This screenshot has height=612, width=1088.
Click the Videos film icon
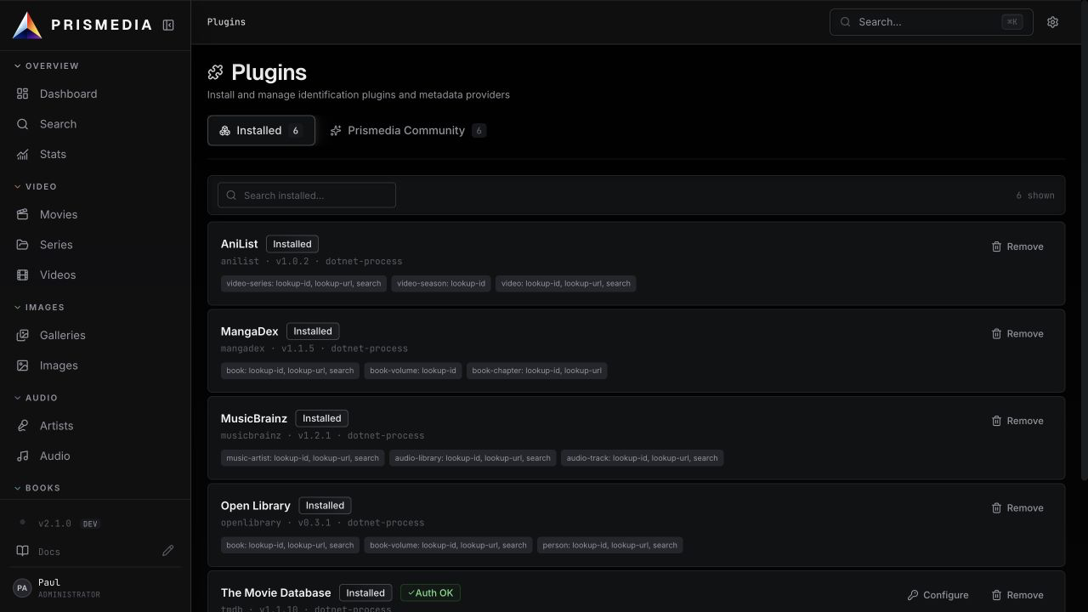coord(23,275)
